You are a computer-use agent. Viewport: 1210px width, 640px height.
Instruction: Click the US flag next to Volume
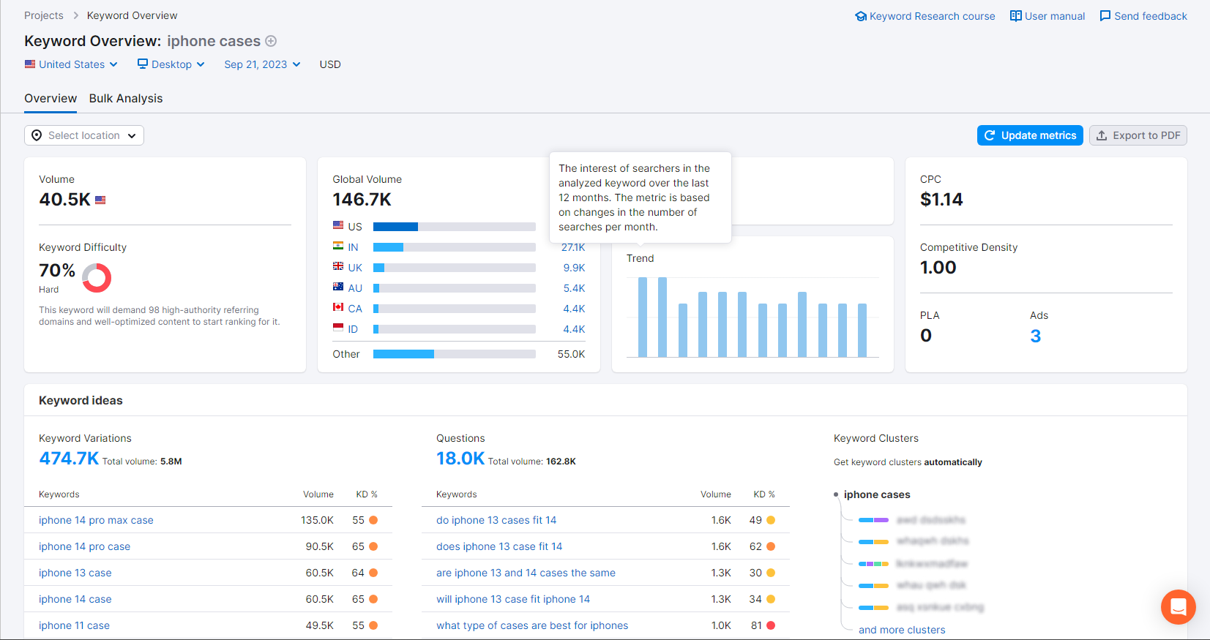point(100,200)
